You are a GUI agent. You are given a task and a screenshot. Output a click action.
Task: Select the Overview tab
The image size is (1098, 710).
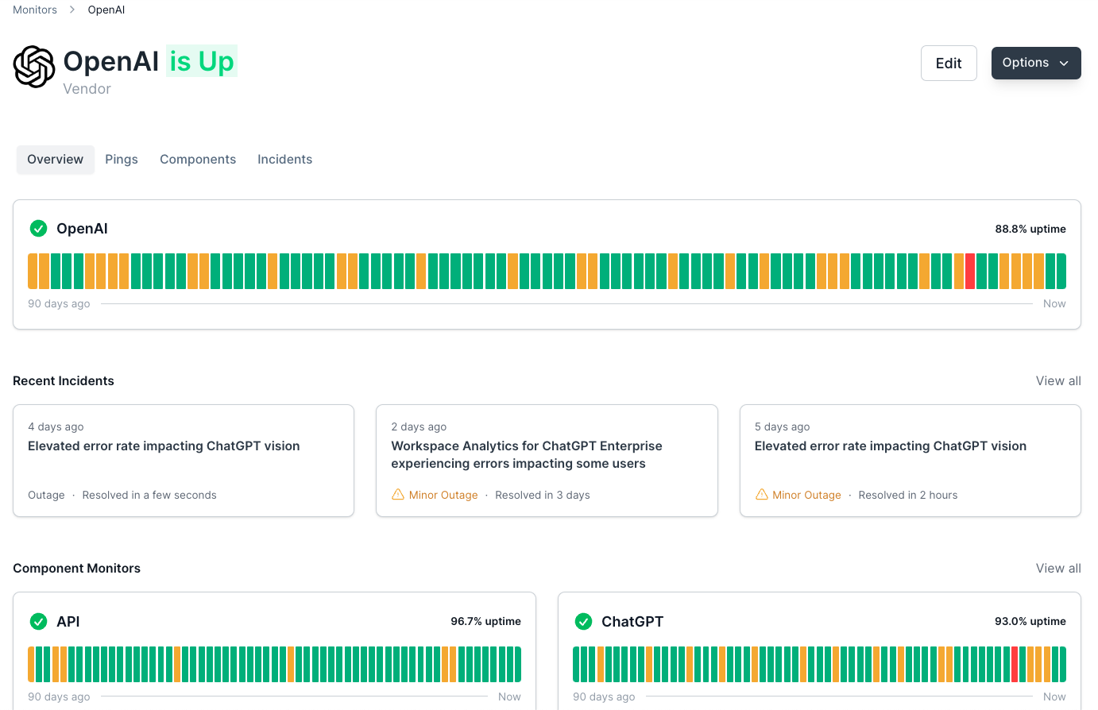click(x=56, y=160)
